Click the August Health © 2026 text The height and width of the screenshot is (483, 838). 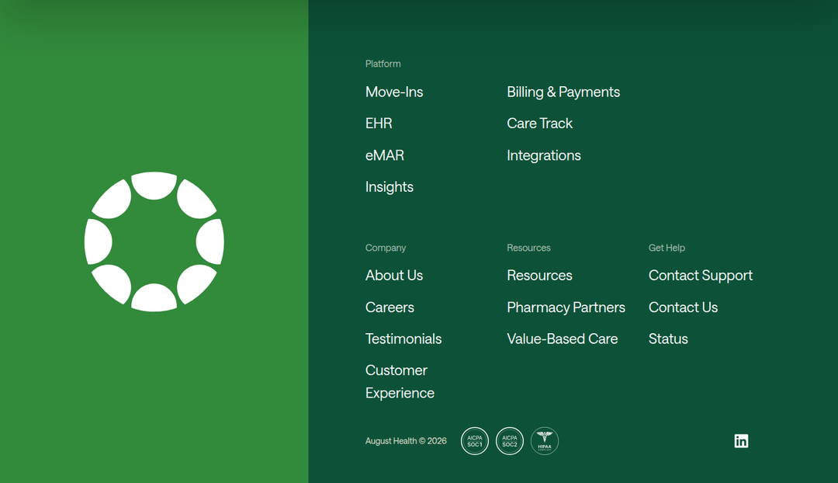[x=406, y=441]
